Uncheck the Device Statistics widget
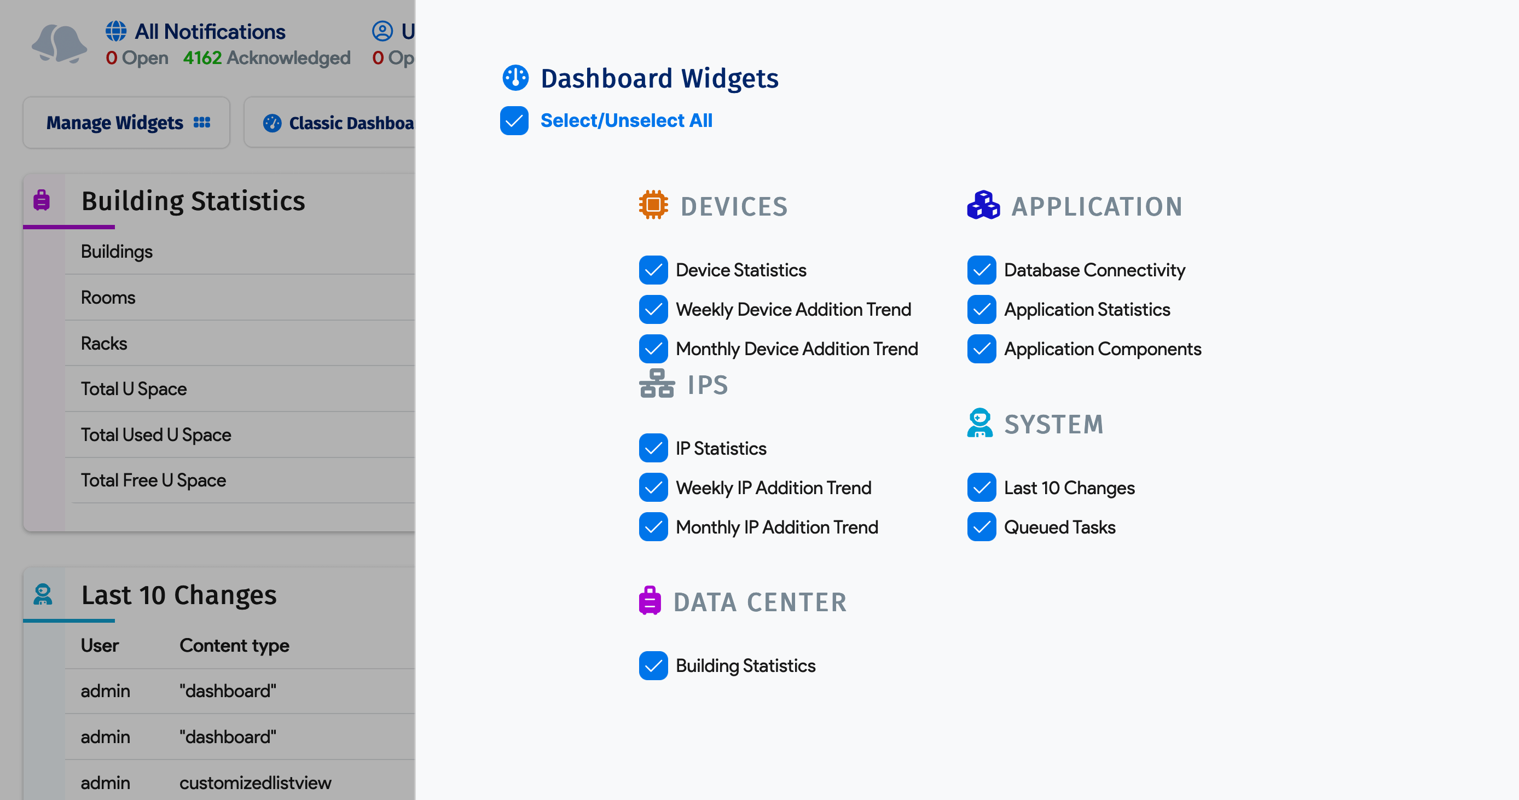The image size is (1519, 800). [x=653, y=270]
